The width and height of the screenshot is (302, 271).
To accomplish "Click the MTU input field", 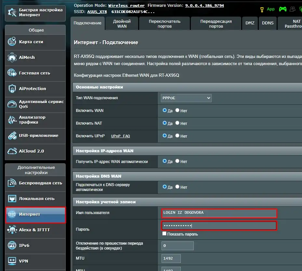I will click(171, 258).
